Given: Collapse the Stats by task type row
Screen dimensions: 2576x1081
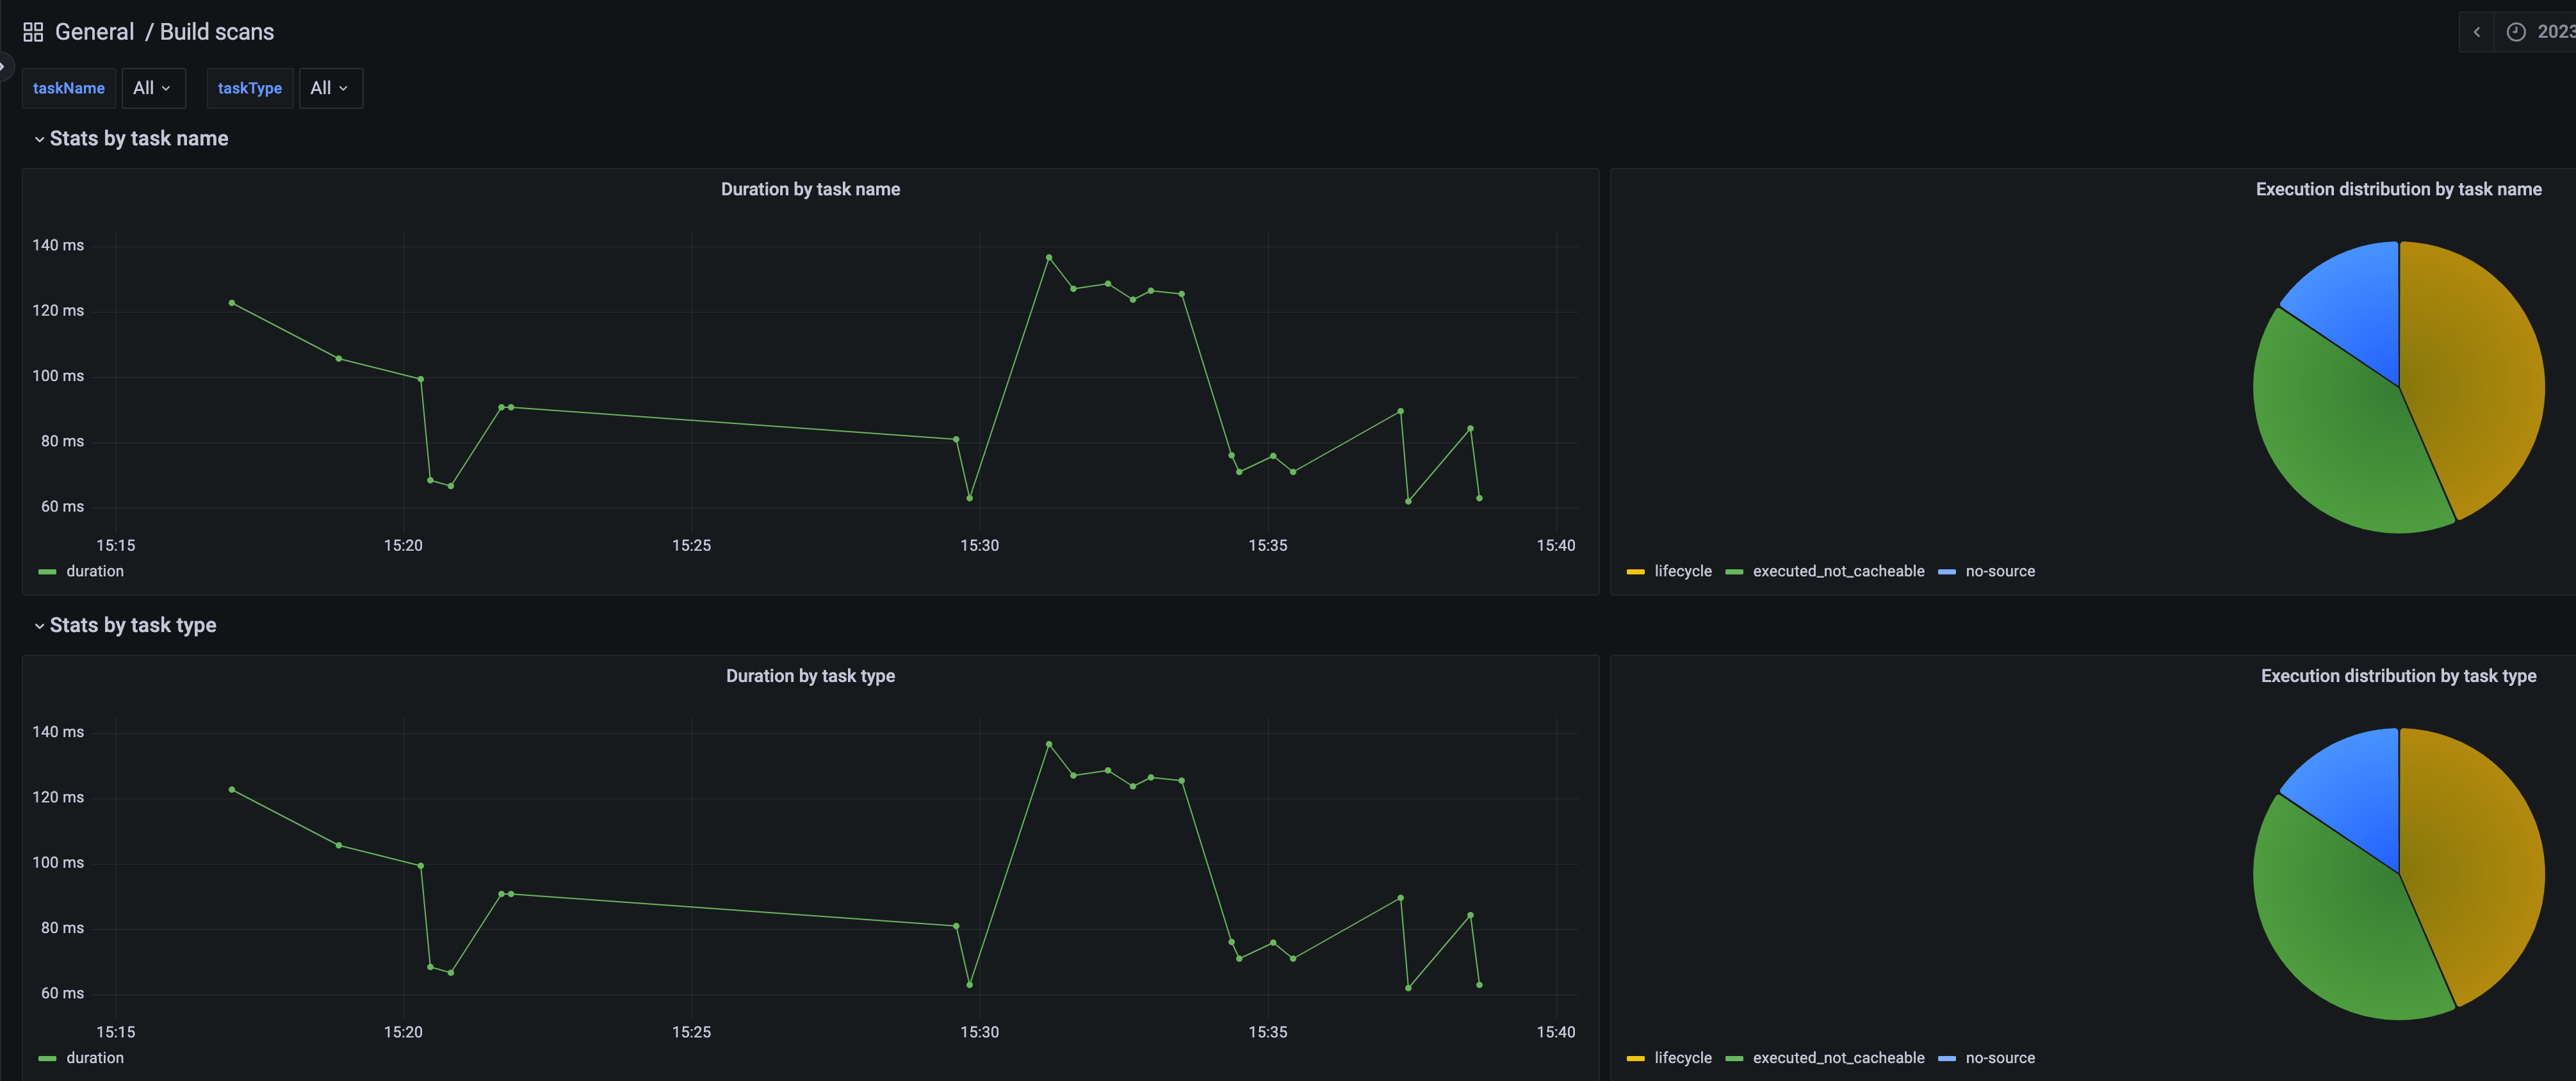Looking at the screenshot, I should point(125,626).
